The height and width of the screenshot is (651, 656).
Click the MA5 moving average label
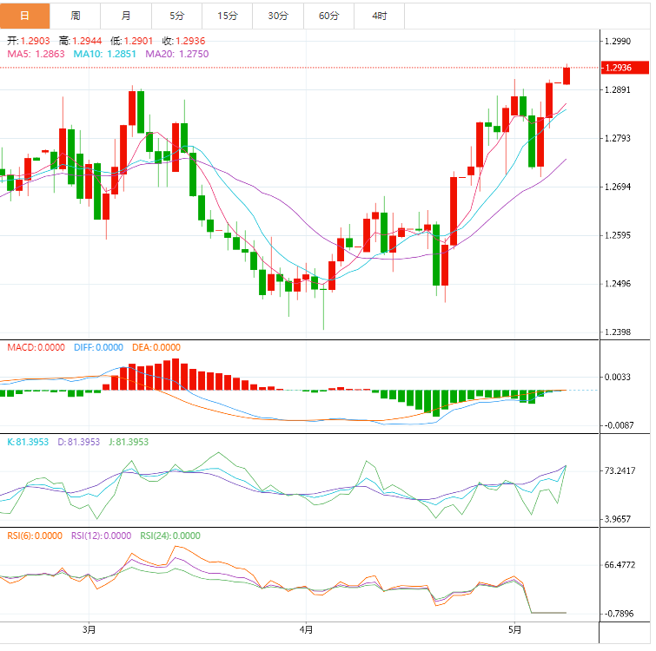pos(36,54)
